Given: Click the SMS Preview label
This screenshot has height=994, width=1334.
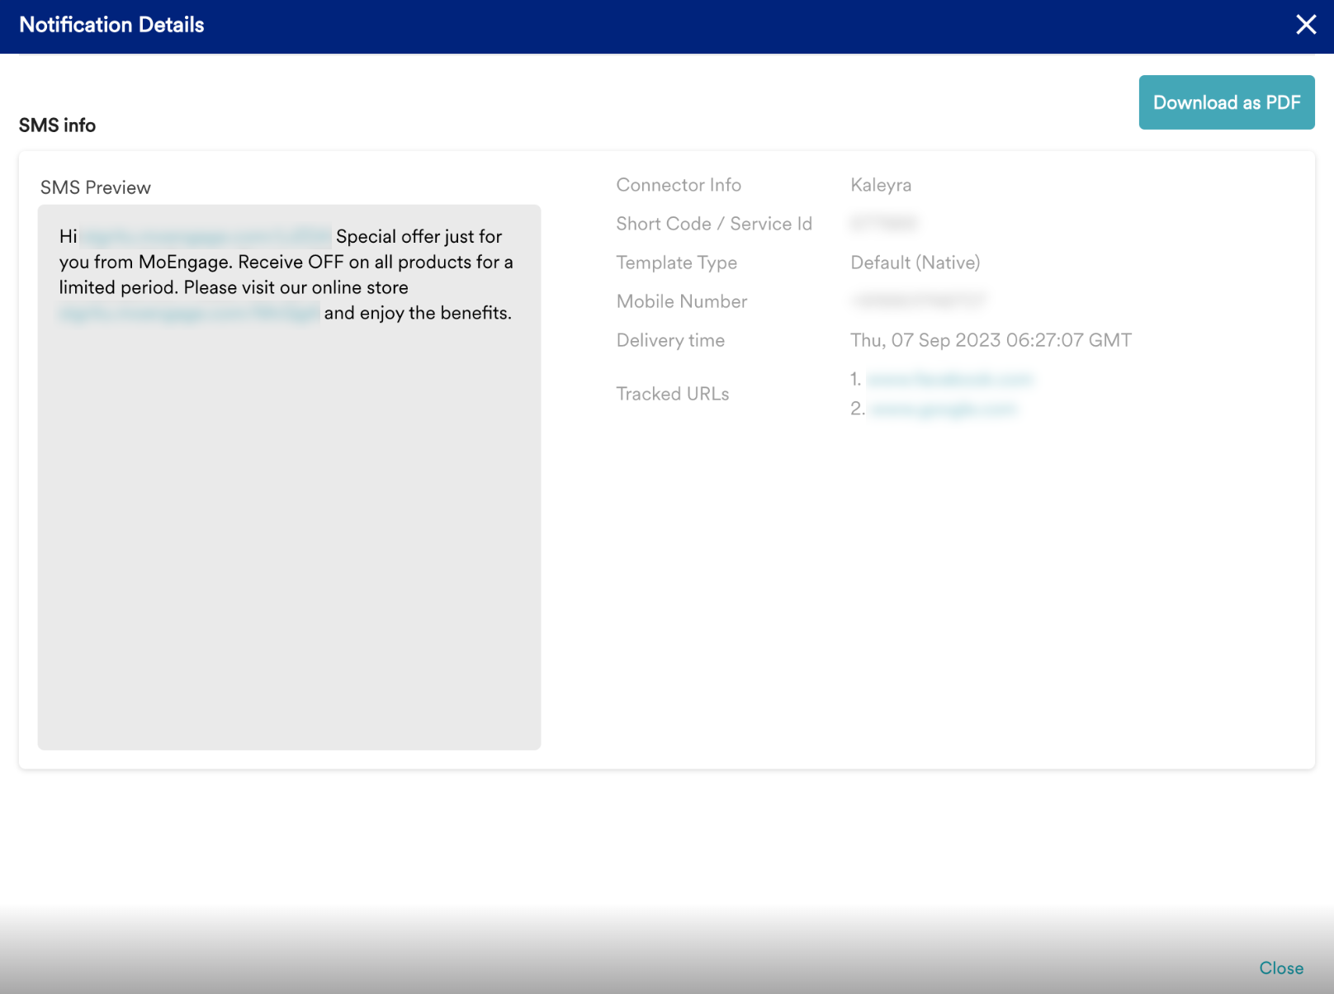Looking at the screenshot, I should [x=96, y=187].
